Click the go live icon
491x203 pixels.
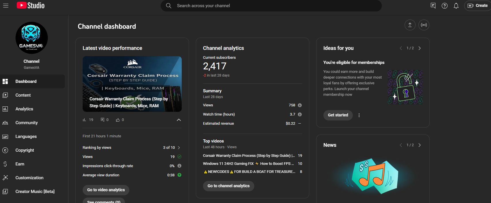tap(424, 25)
